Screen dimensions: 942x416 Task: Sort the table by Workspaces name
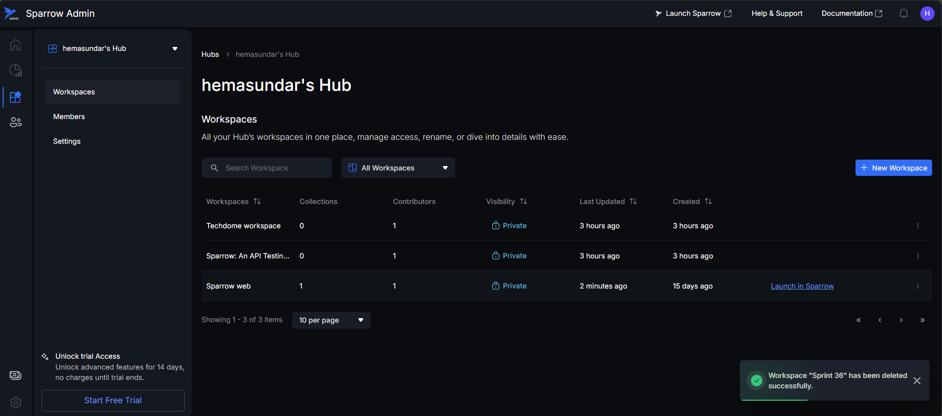[x=257, y=202]
